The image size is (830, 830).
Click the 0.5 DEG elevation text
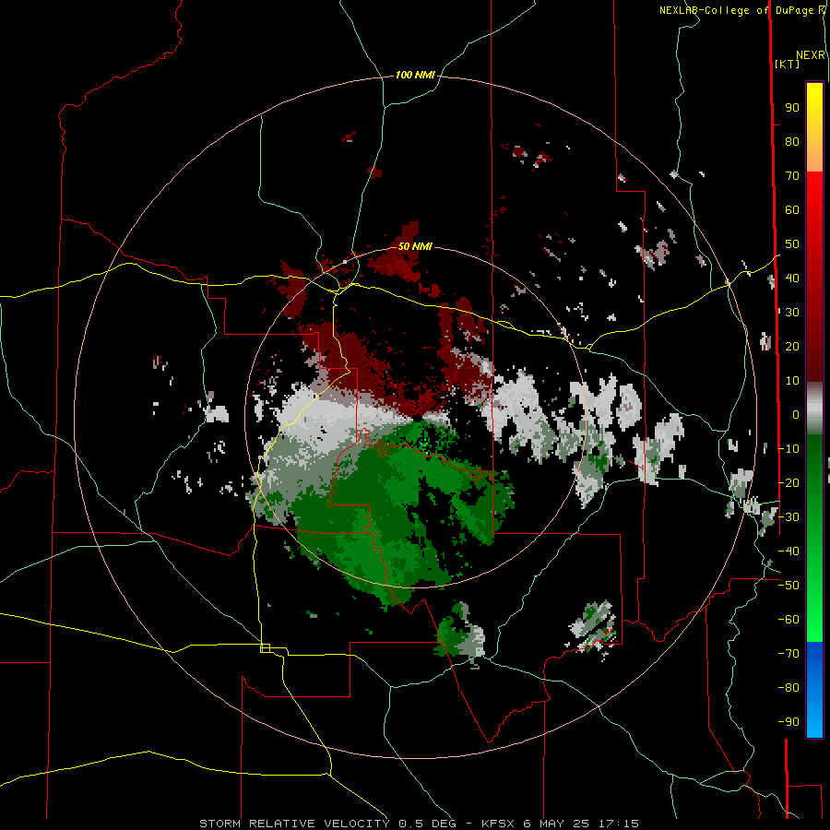[427, 824]
